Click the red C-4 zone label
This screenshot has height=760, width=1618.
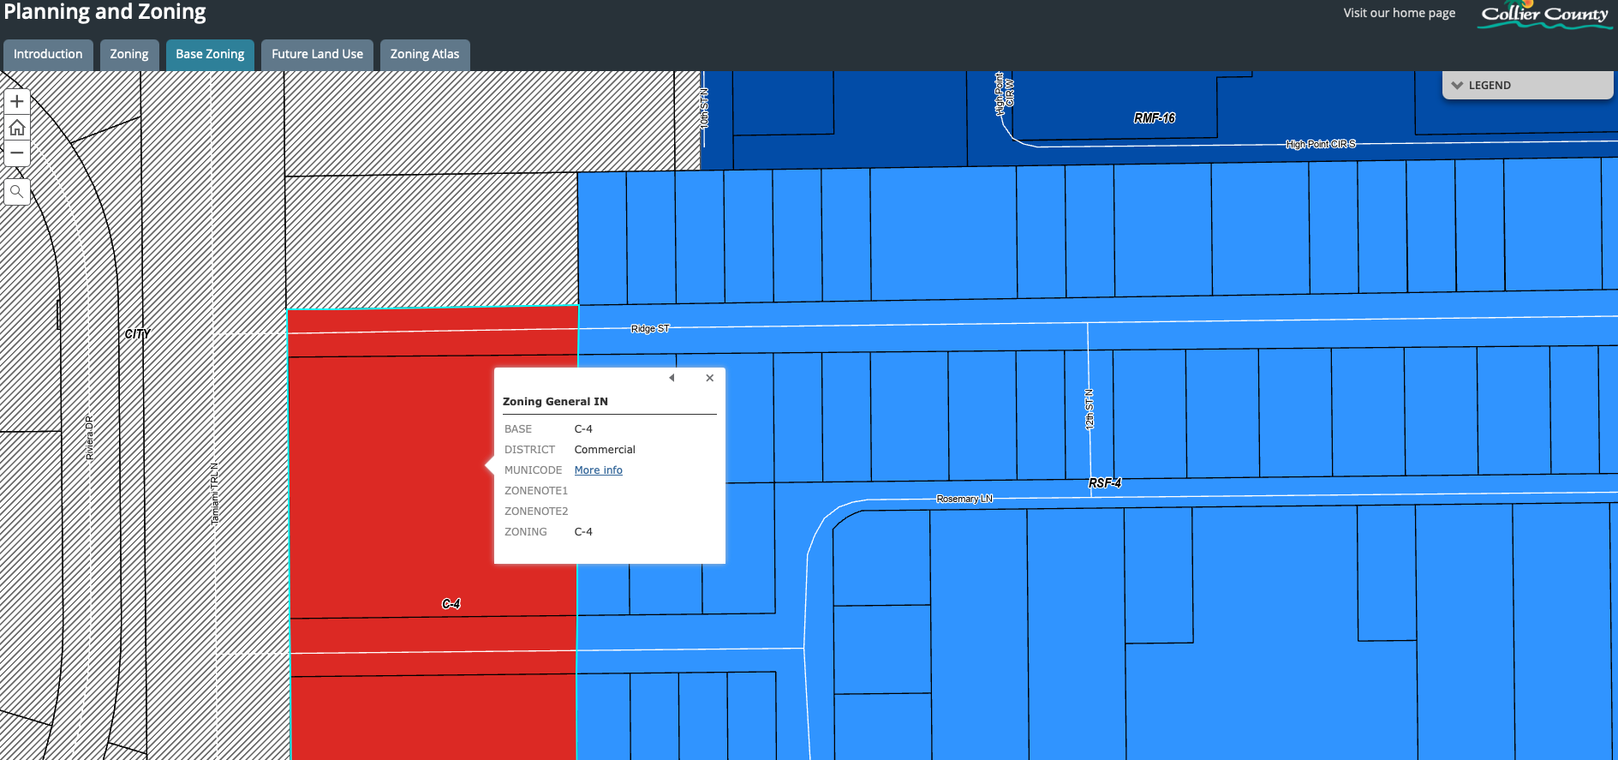(x=451, y=604)
